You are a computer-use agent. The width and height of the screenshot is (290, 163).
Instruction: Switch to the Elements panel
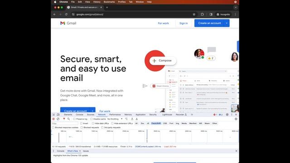pyautogui.click(x=68, y=115)
